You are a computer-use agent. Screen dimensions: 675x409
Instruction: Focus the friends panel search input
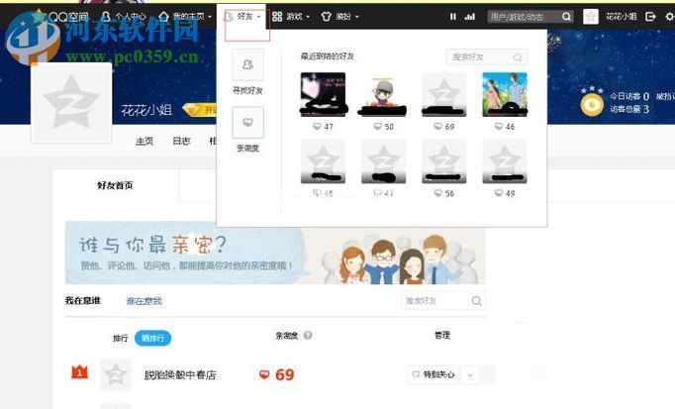[x=479, y=56]
